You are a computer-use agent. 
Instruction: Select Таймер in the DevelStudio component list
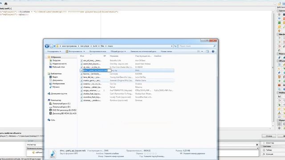click(x=269, y=150)
